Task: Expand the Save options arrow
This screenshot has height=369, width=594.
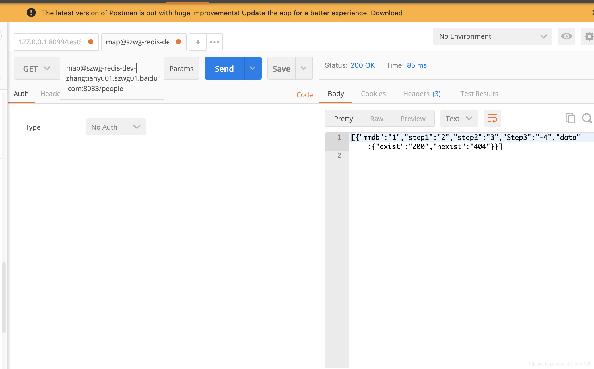Action: (x=304, y=68)
